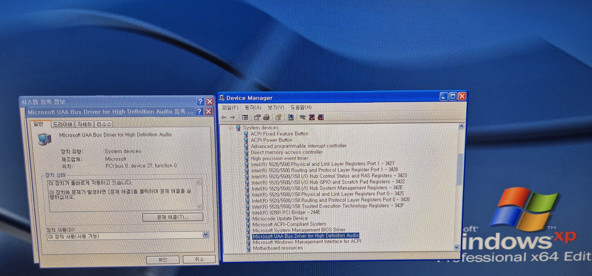The image size is (592, 276).
Task: Click the device tree scrollbar down arrow
Action: click(x=457, y=247)
